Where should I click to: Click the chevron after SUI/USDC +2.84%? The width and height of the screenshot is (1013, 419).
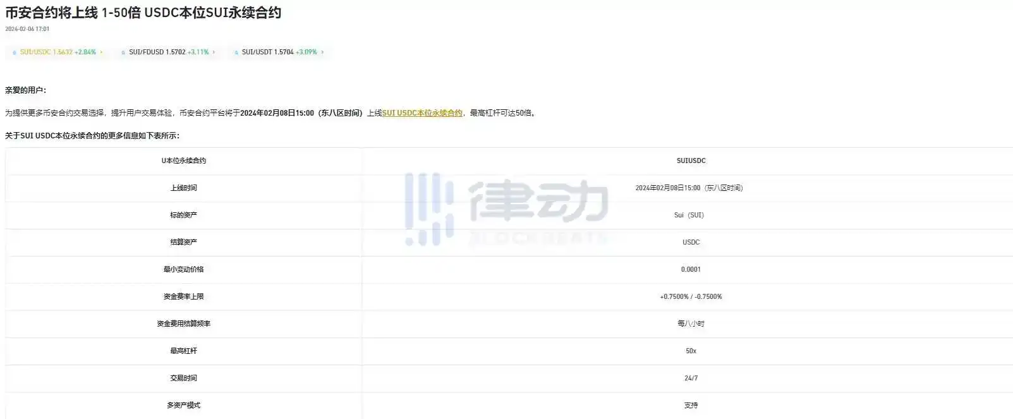101,52
